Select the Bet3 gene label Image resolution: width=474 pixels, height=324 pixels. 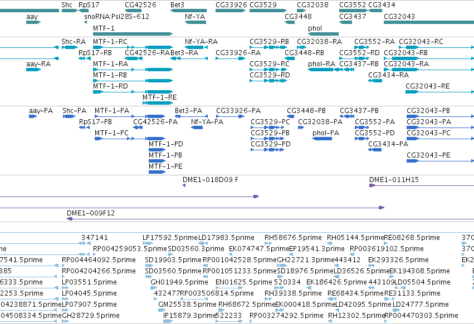[177, 5]
